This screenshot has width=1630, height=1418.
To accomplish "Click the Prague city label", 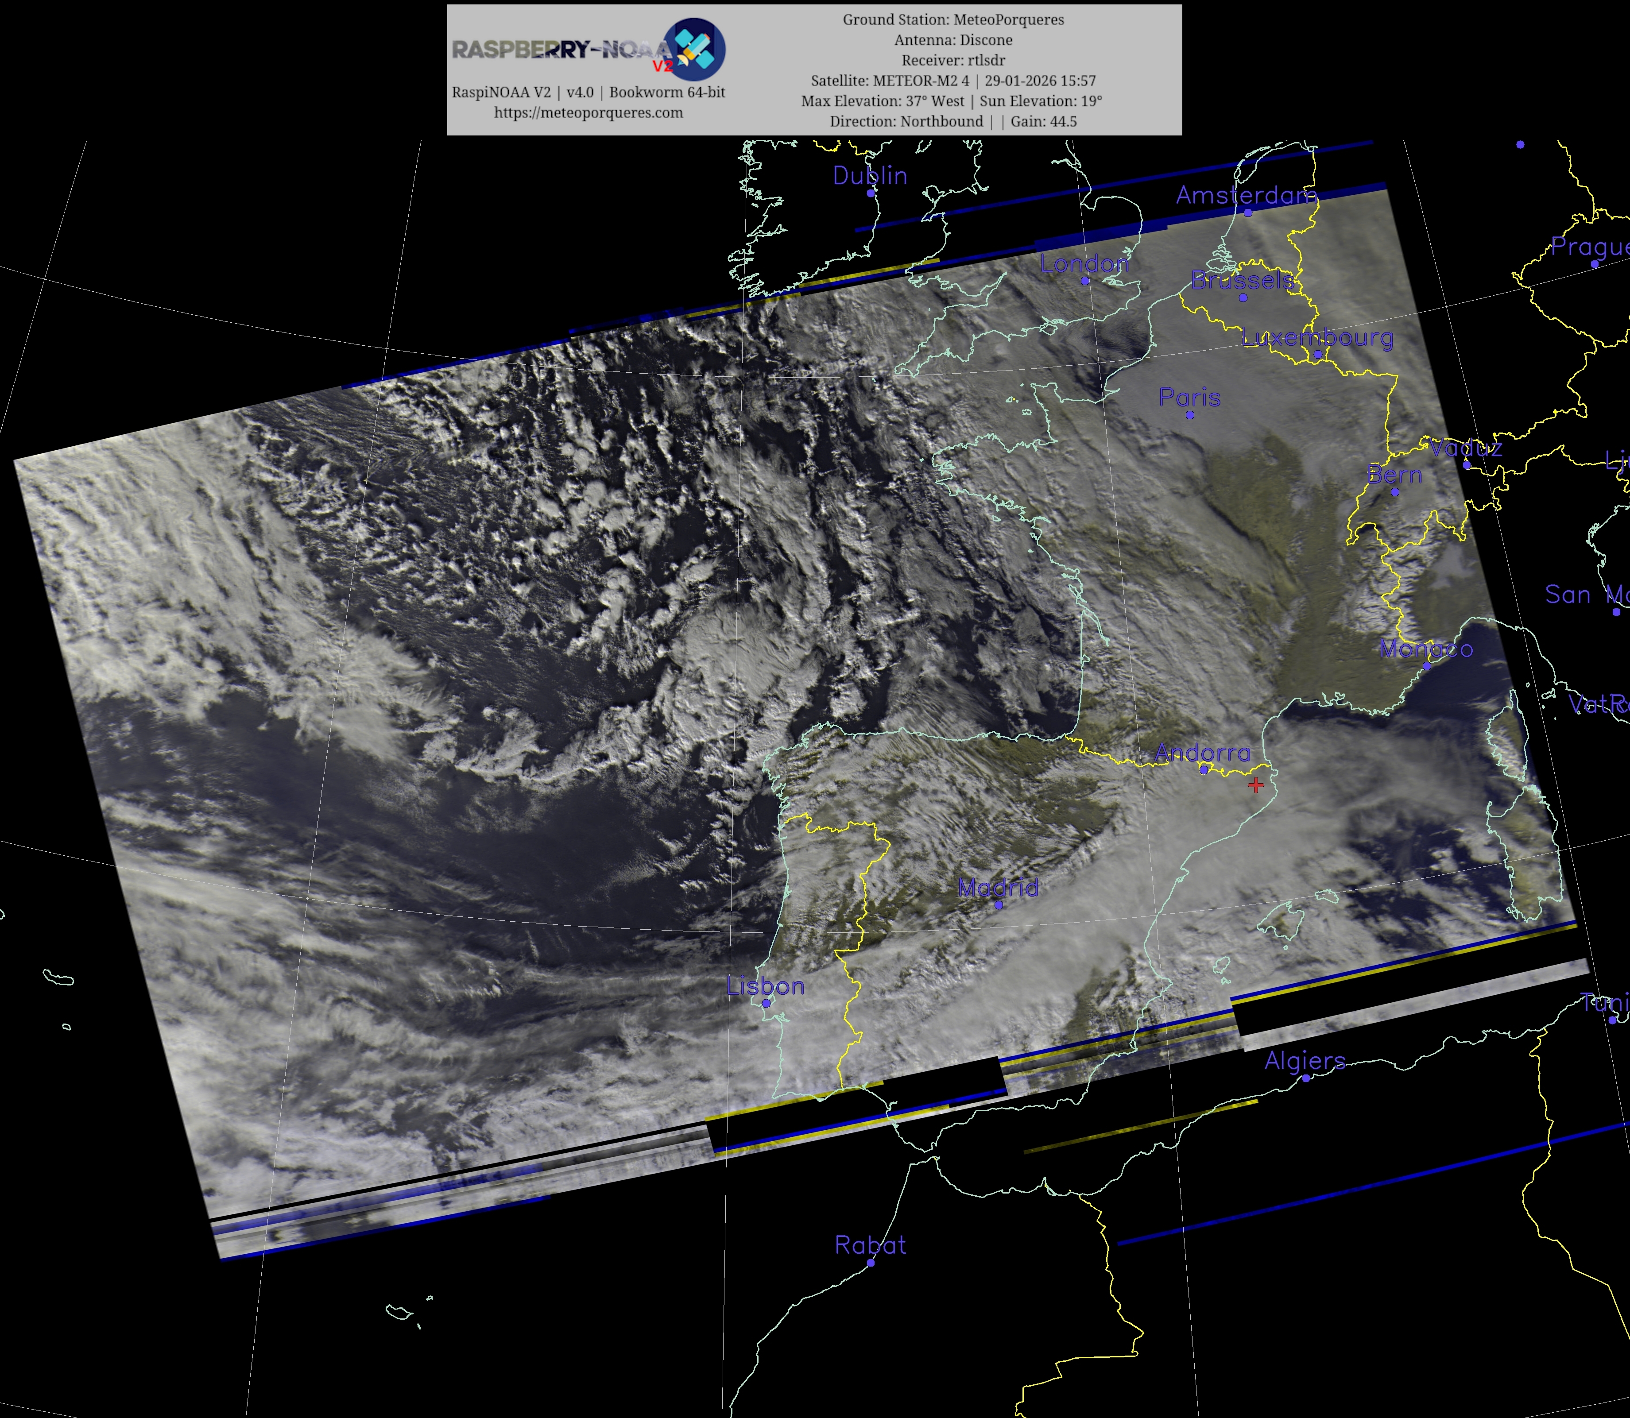I will pos(1589,247).
